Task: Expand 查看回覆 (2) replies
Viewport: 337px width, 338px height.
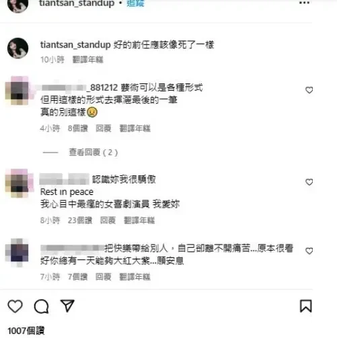Action: 93,153
